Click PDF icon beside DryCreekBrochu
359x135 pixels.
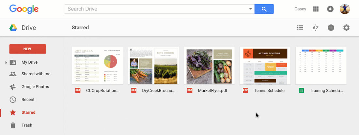pos(134,90)
